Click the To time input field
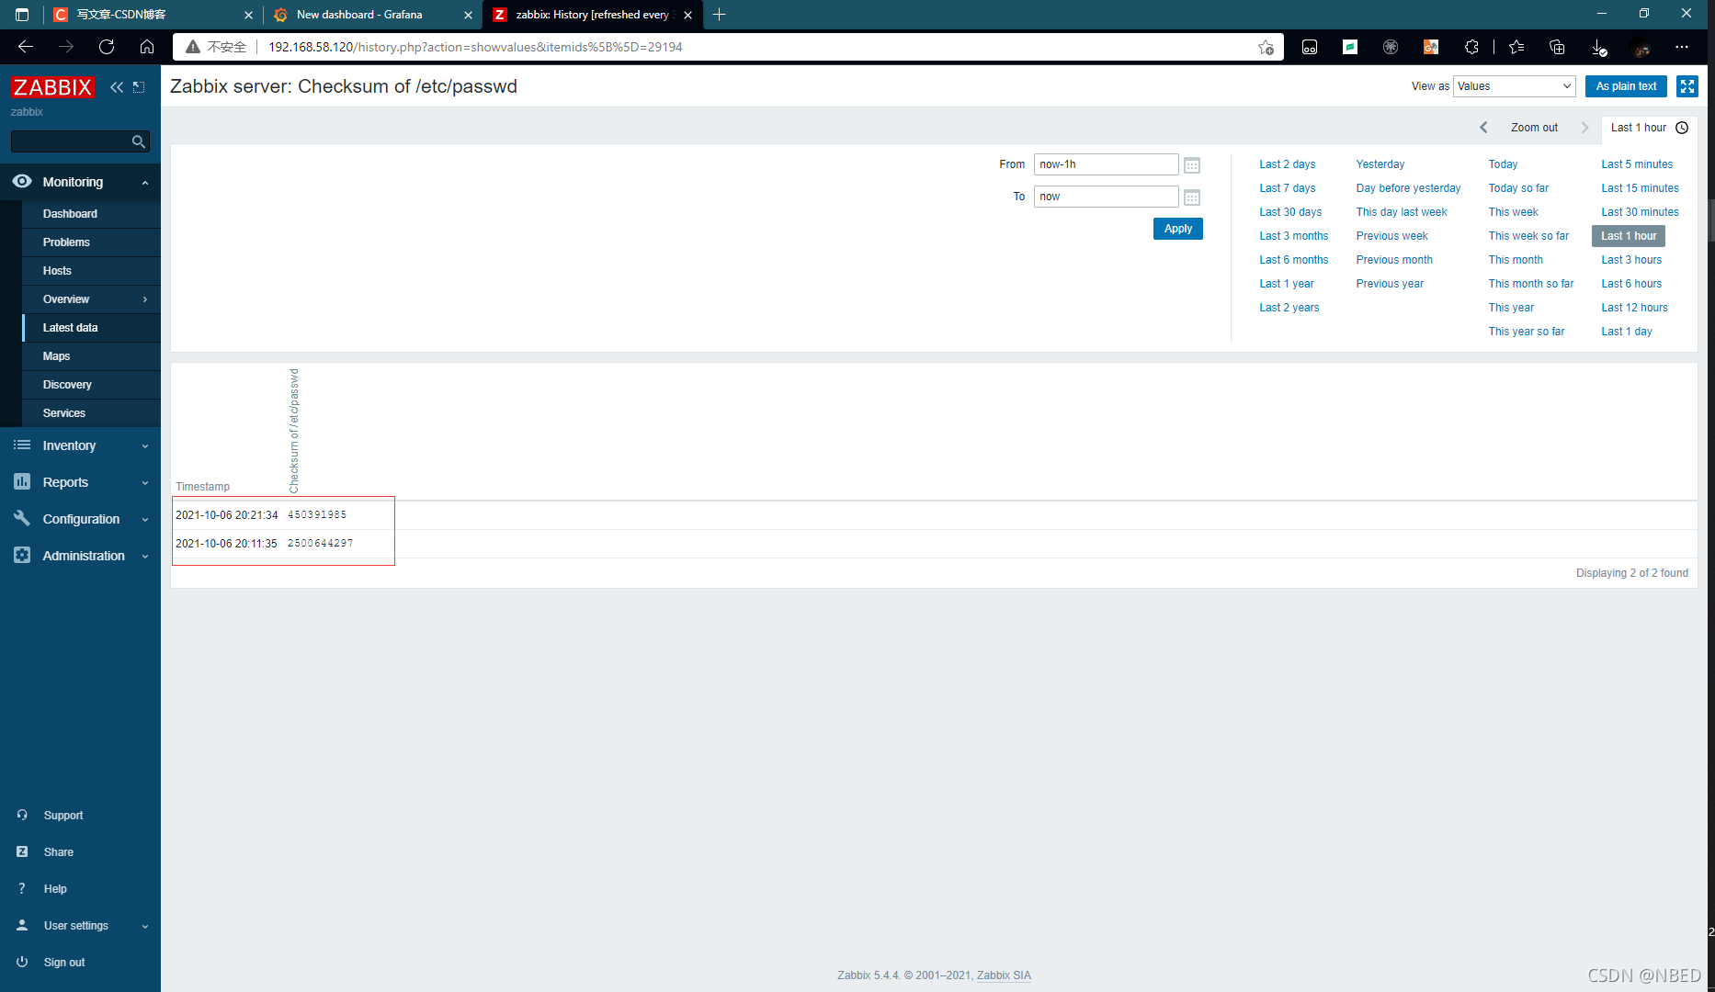 1106,197
